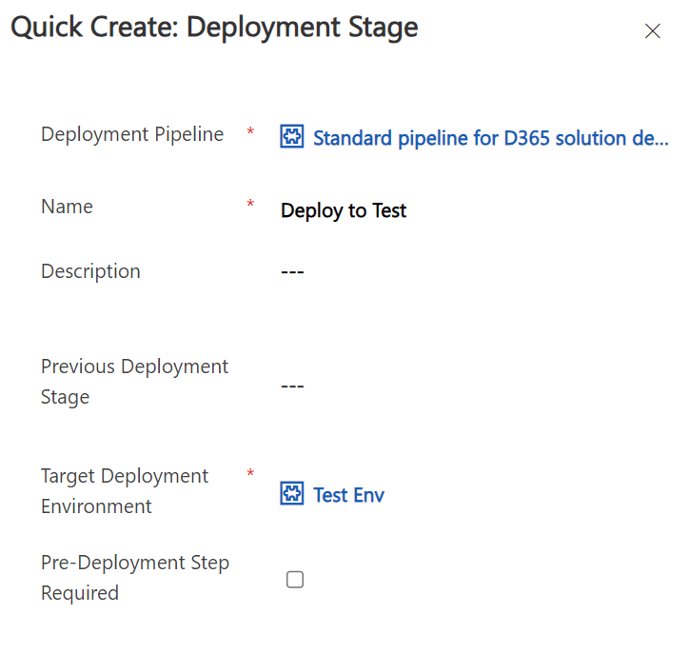Click the Previous Deployment Stage label
Image resolution: width=689 pixels, height=654 pixels.
coord(134,382)
